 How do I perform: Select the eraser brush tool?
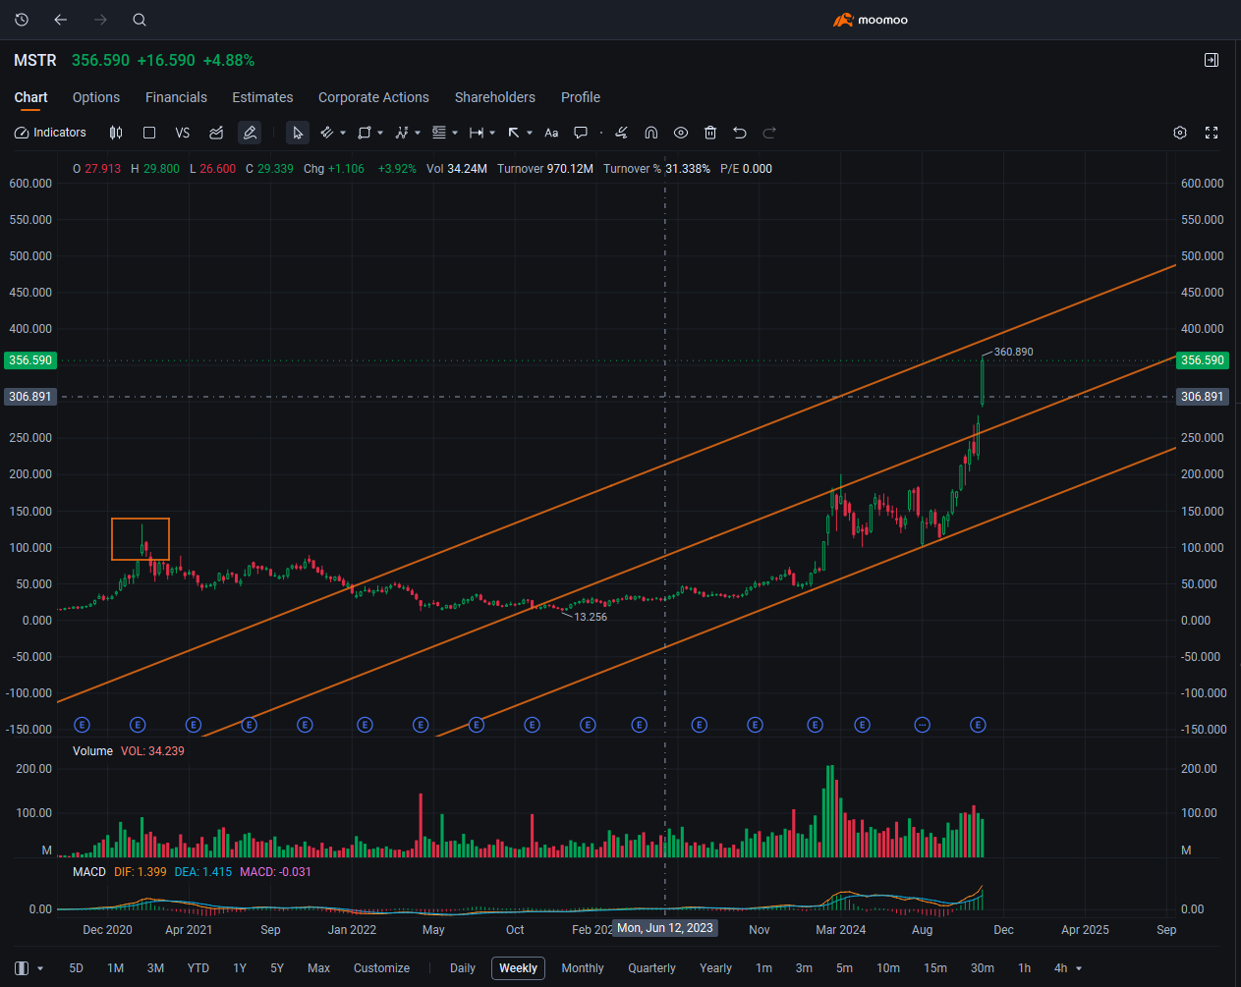621,133
